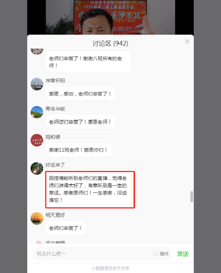The image size is (221, 273).
Task: Click the purple flower avatar at top
Action: (x=37, y=52)
